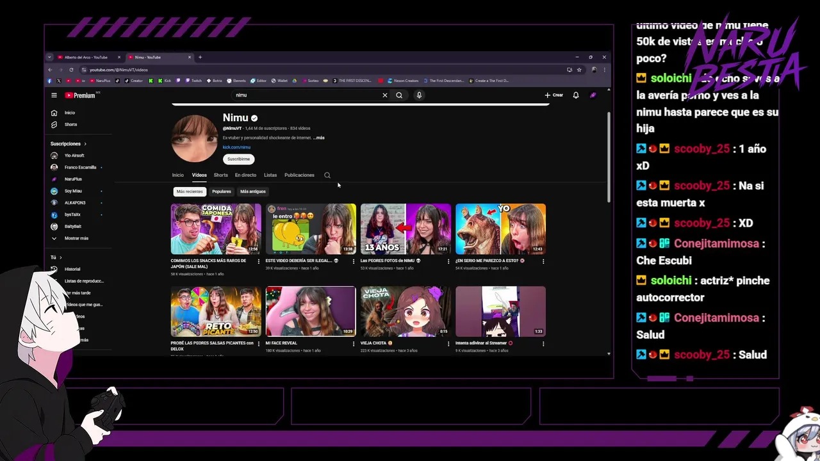Viewport: 820px width, 461px height.
Task: Open the Yio Airsoft subscription
Action: tap(74, 156)
